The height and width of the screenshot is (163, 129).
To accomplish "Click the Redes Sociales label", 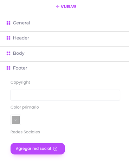I will 25,132.
